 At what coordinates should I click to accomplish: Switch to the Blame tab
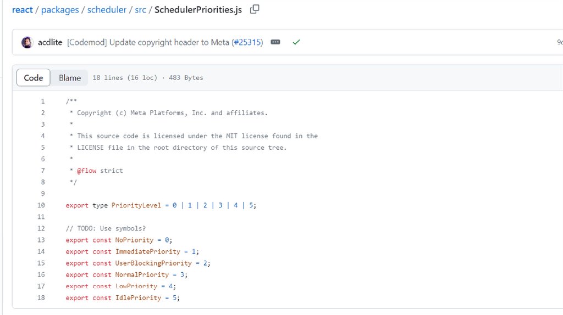(x=70, y=78)
